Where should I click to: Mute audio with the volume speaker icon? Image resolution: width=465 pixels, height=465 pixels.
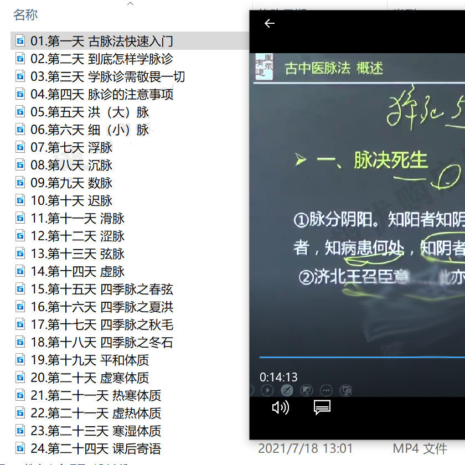(x=280, y=408)
